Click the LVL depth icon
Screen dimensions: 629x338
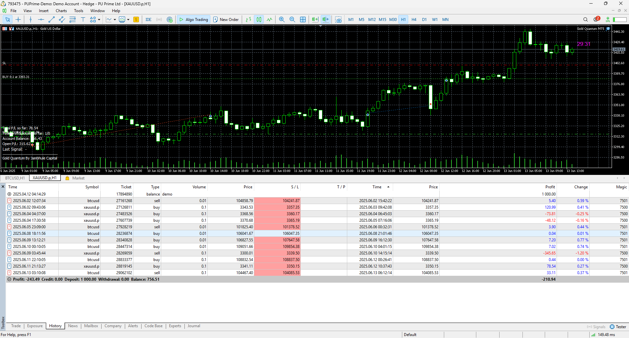coord(608,20)
